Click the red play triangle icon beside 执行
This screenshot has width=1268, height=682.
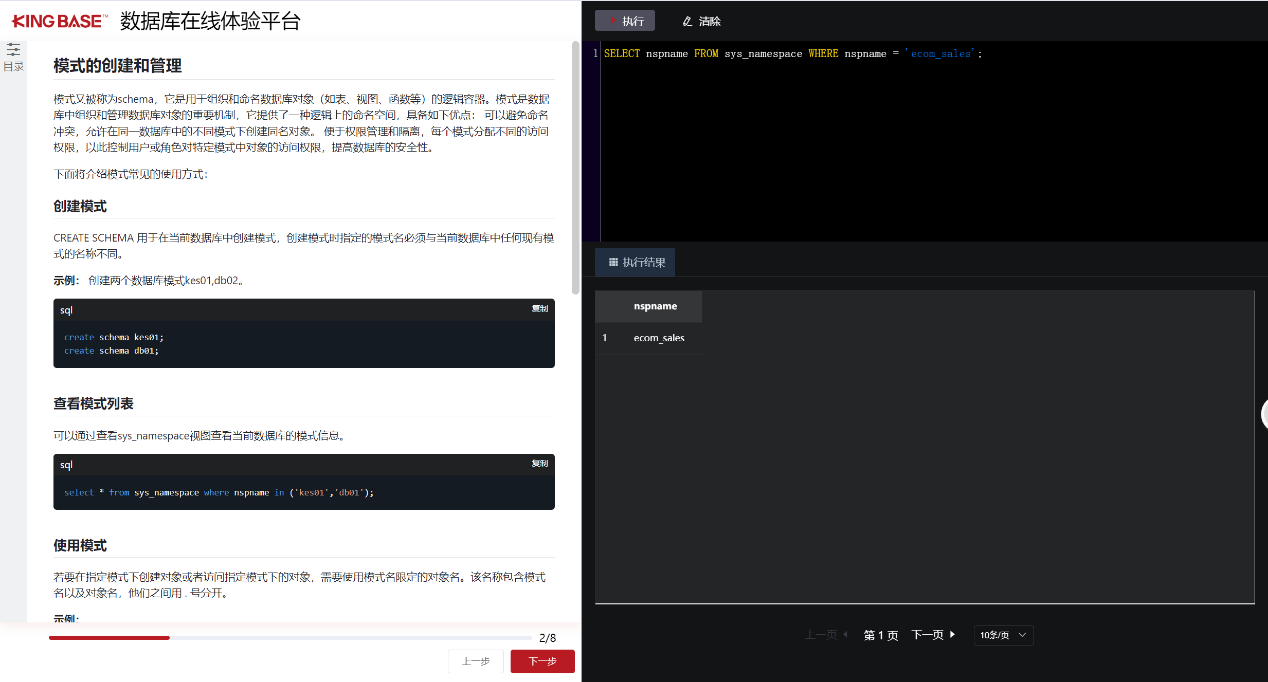click(x=612, y=21)
